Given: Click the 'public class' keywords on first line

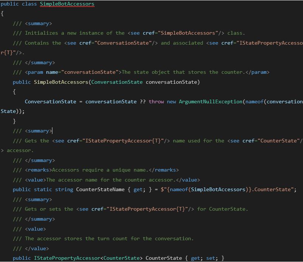Looking at the screenshot, I should pos(19,4).
